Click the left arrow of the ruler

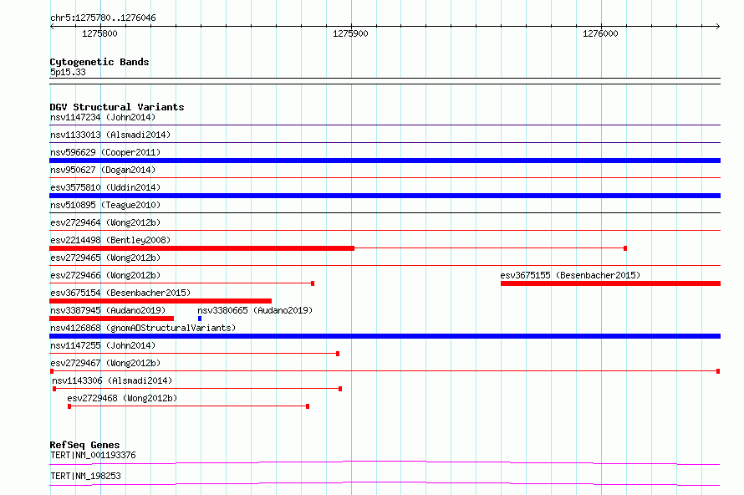click(52, 26)
